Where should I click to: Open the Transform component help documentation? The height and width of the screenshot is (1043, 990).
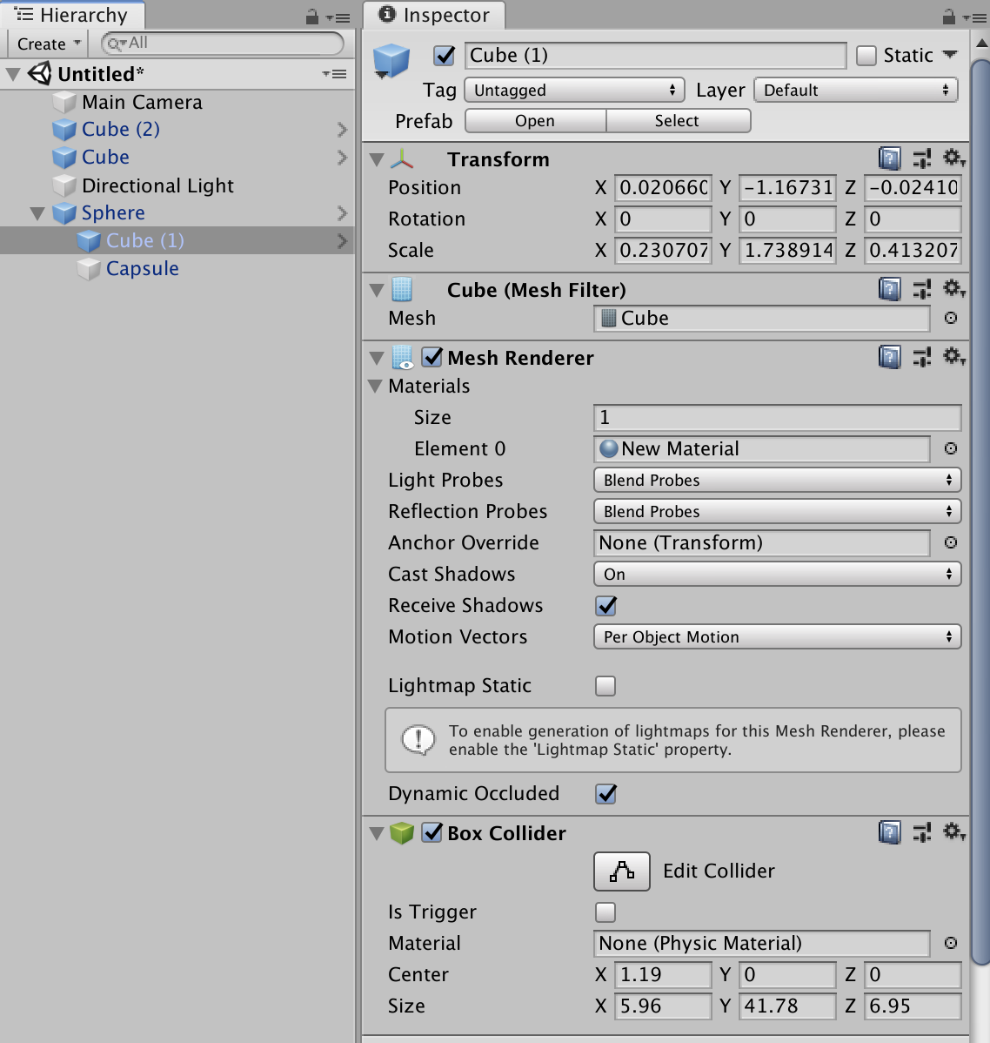tap(889, 158)
